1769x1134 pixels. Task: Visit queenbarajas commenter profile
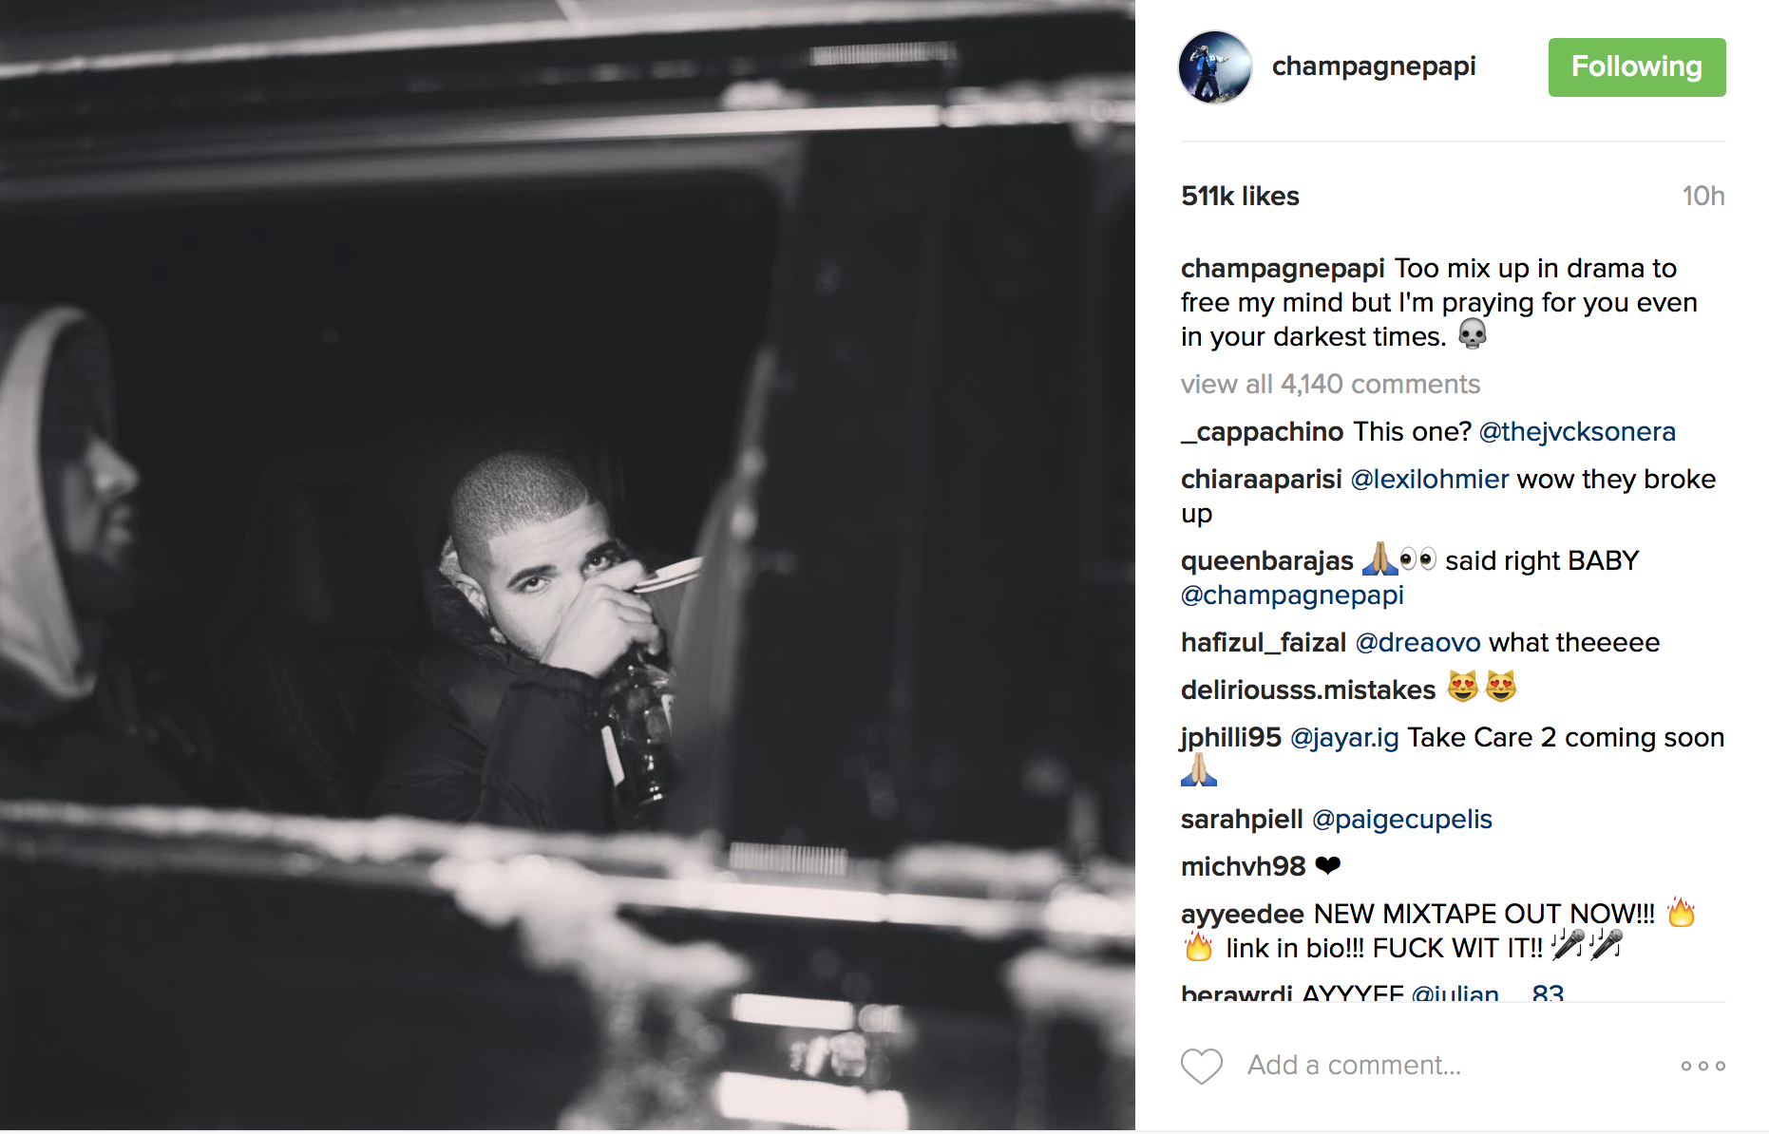(1266, 560)
